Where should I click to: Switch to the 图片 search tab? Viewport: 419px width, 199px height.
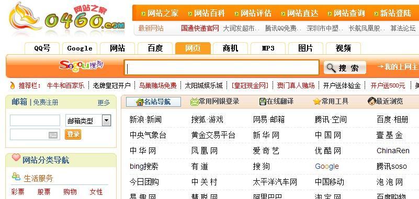coord(305,48)
